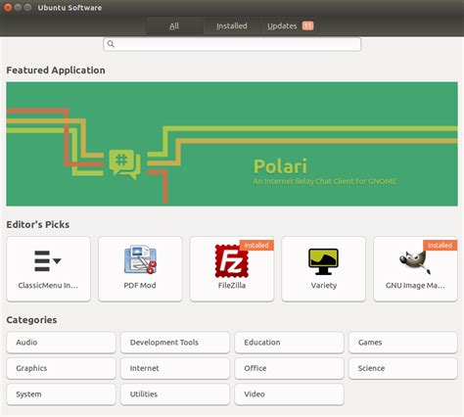Click the Installed ribbon on FileZilla
Screen dimensions: 464x417
(256, 245)
